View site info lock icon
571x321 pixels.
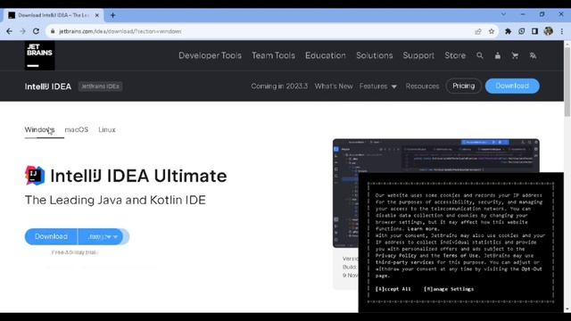coord(53,31)
